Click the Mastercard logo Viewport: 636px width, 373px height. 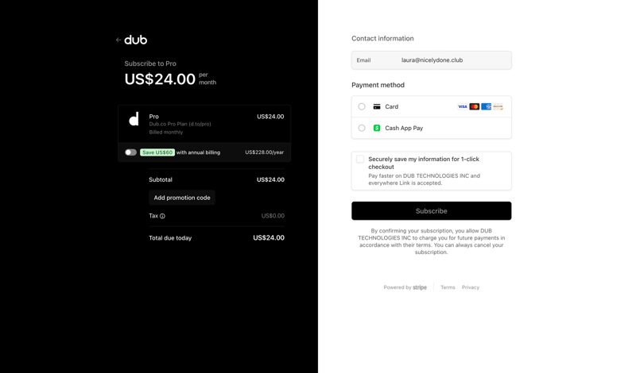[x=474, y=106]
